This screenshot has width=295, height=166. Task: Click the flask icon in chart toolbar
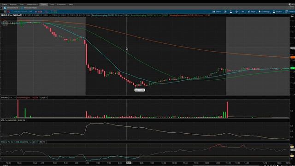point(231,12)
